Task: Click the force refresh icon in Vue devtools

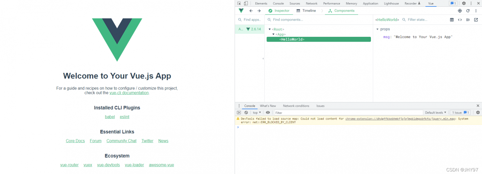Action: pos(468,11)
